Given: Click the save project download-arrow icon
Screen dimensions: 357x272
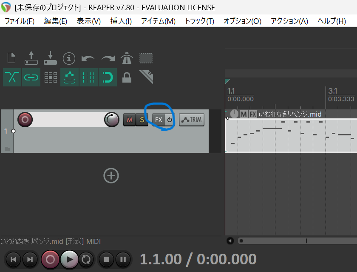Looking at the screenshot, I should [50, 58].
